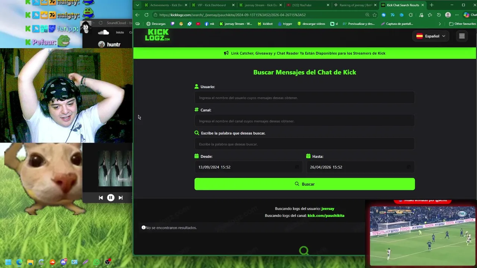Screen dimensions: 477x268
Task: Click the calendar icon in the Hasta field
Action: (x=409, y=167)
